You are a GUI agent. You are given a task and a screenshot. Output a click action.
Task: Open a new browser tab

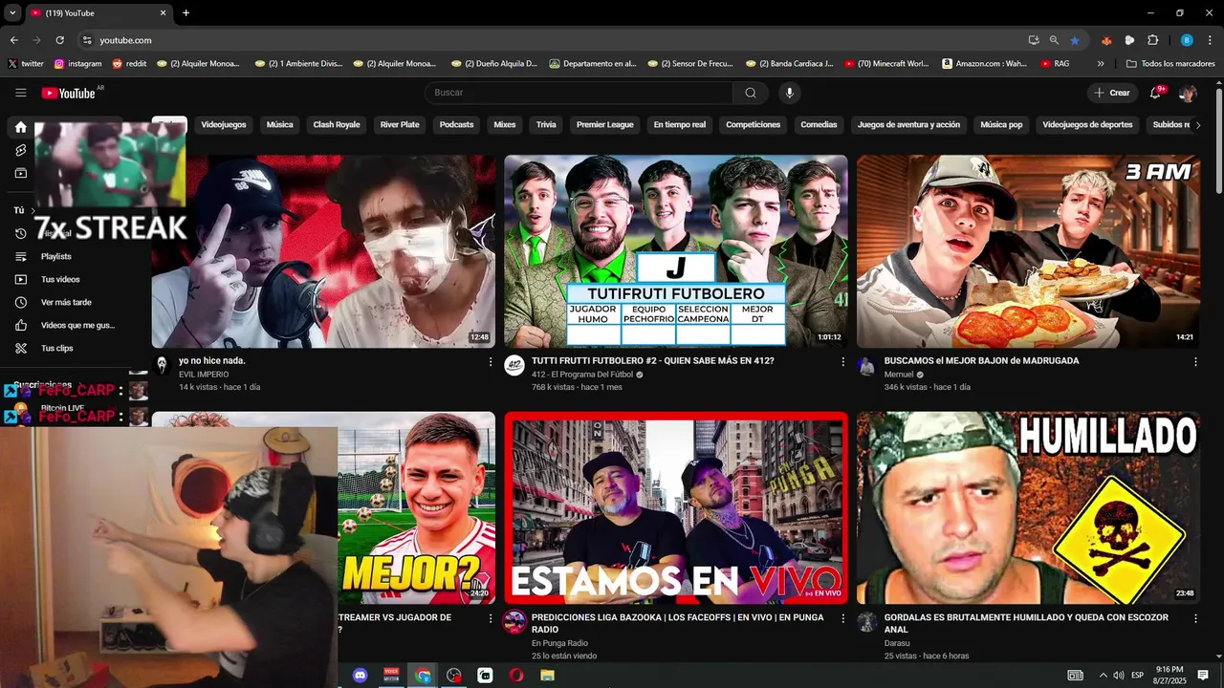pos(186,13)
